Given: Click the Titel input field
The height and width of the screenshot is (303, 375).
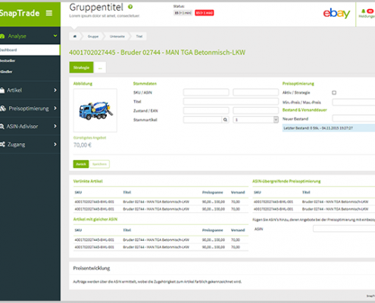Looking at the screenshot, I should 231,102.
